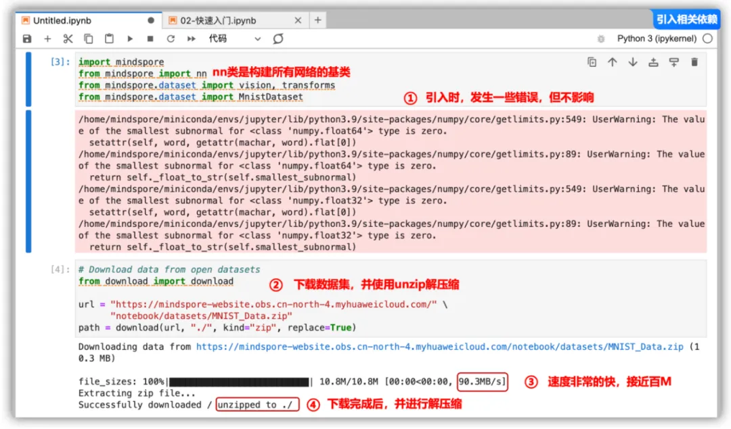Insert a cell above using the cell toolbar icon

point(653,62)
